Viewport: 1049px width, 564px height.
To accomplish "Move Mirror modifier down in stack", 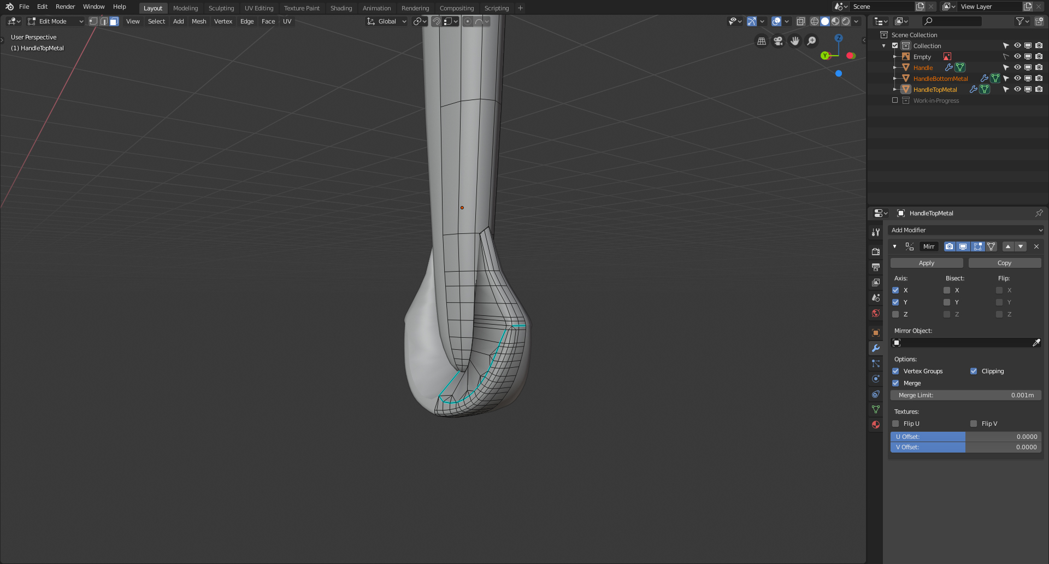I will coord(1021,246).
